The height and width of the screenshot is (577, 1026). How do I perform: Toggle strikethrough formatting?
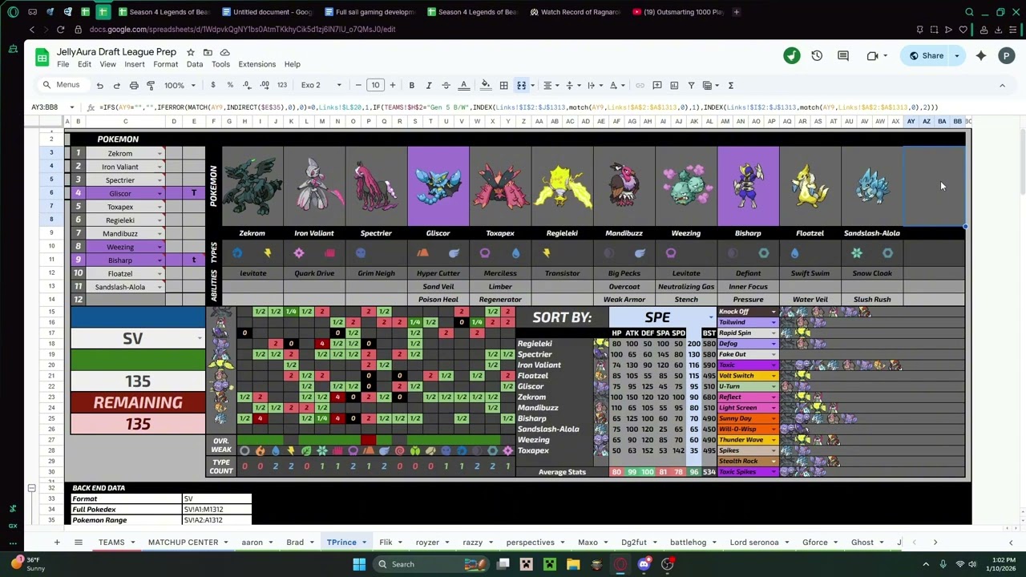(x=446, y=85)
